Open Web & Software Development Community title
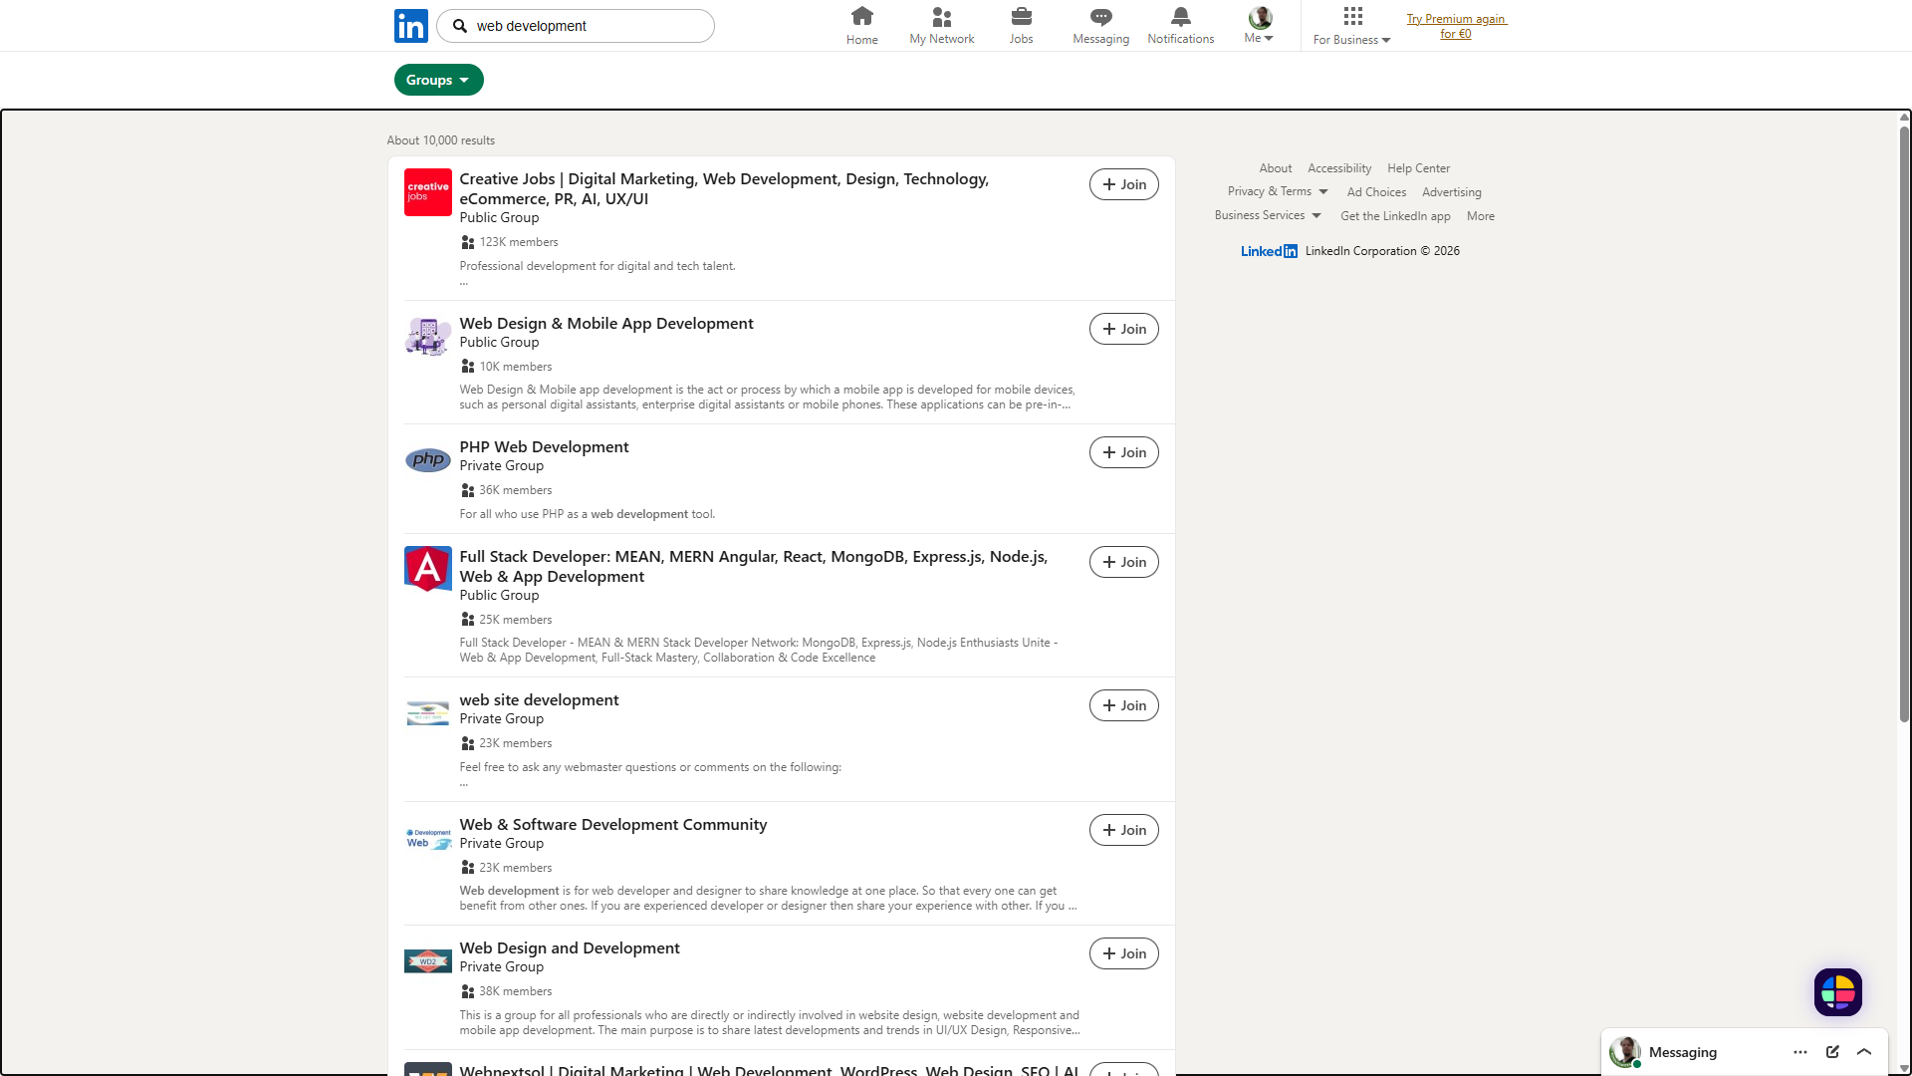The height and width of the screenshot is (1076, 1912). (x=613, y=824)
